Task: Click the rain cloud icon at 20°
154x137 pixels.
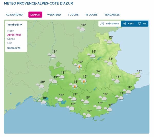Action: pyautogui.click(x=40, y=86)
